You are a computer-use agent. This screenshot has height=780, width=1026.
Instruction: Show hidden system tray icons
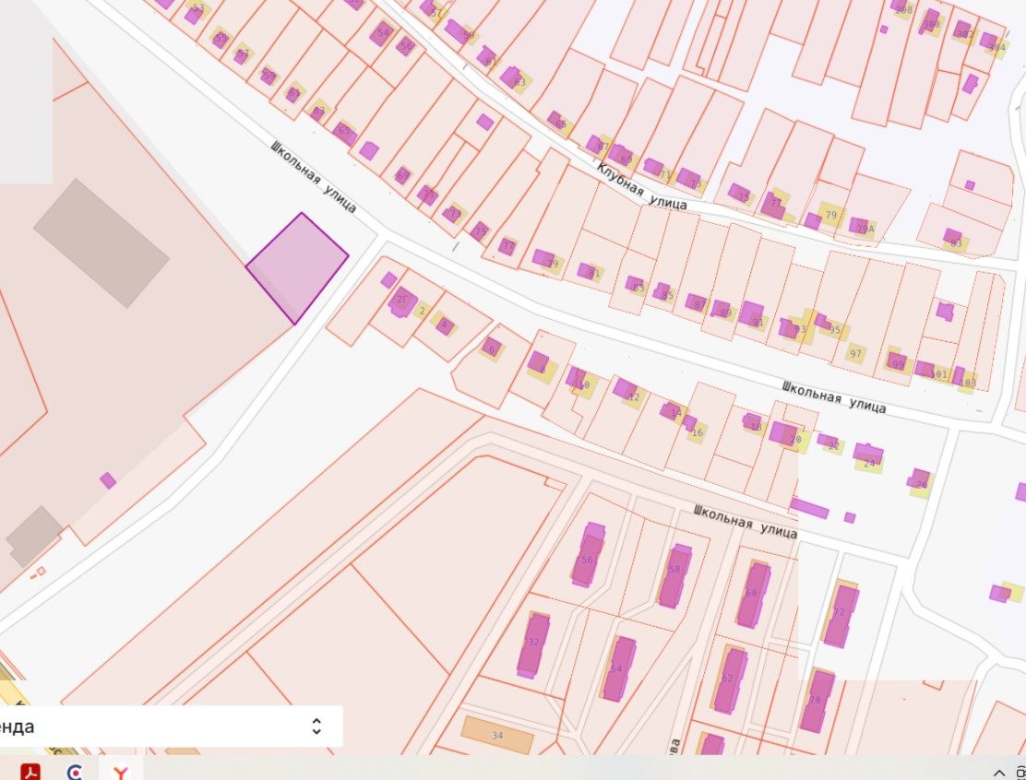coord(999,774)
